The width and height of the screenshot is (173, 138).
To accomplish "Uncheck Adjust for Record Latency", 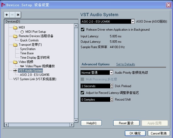I will pyautogui.click(x=82, y=93).
